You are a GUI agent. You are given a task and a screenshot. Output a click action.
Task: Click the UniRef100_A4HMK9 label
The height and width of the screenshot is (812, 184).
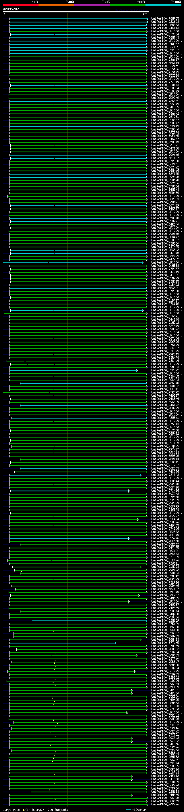tap(165, 795)
